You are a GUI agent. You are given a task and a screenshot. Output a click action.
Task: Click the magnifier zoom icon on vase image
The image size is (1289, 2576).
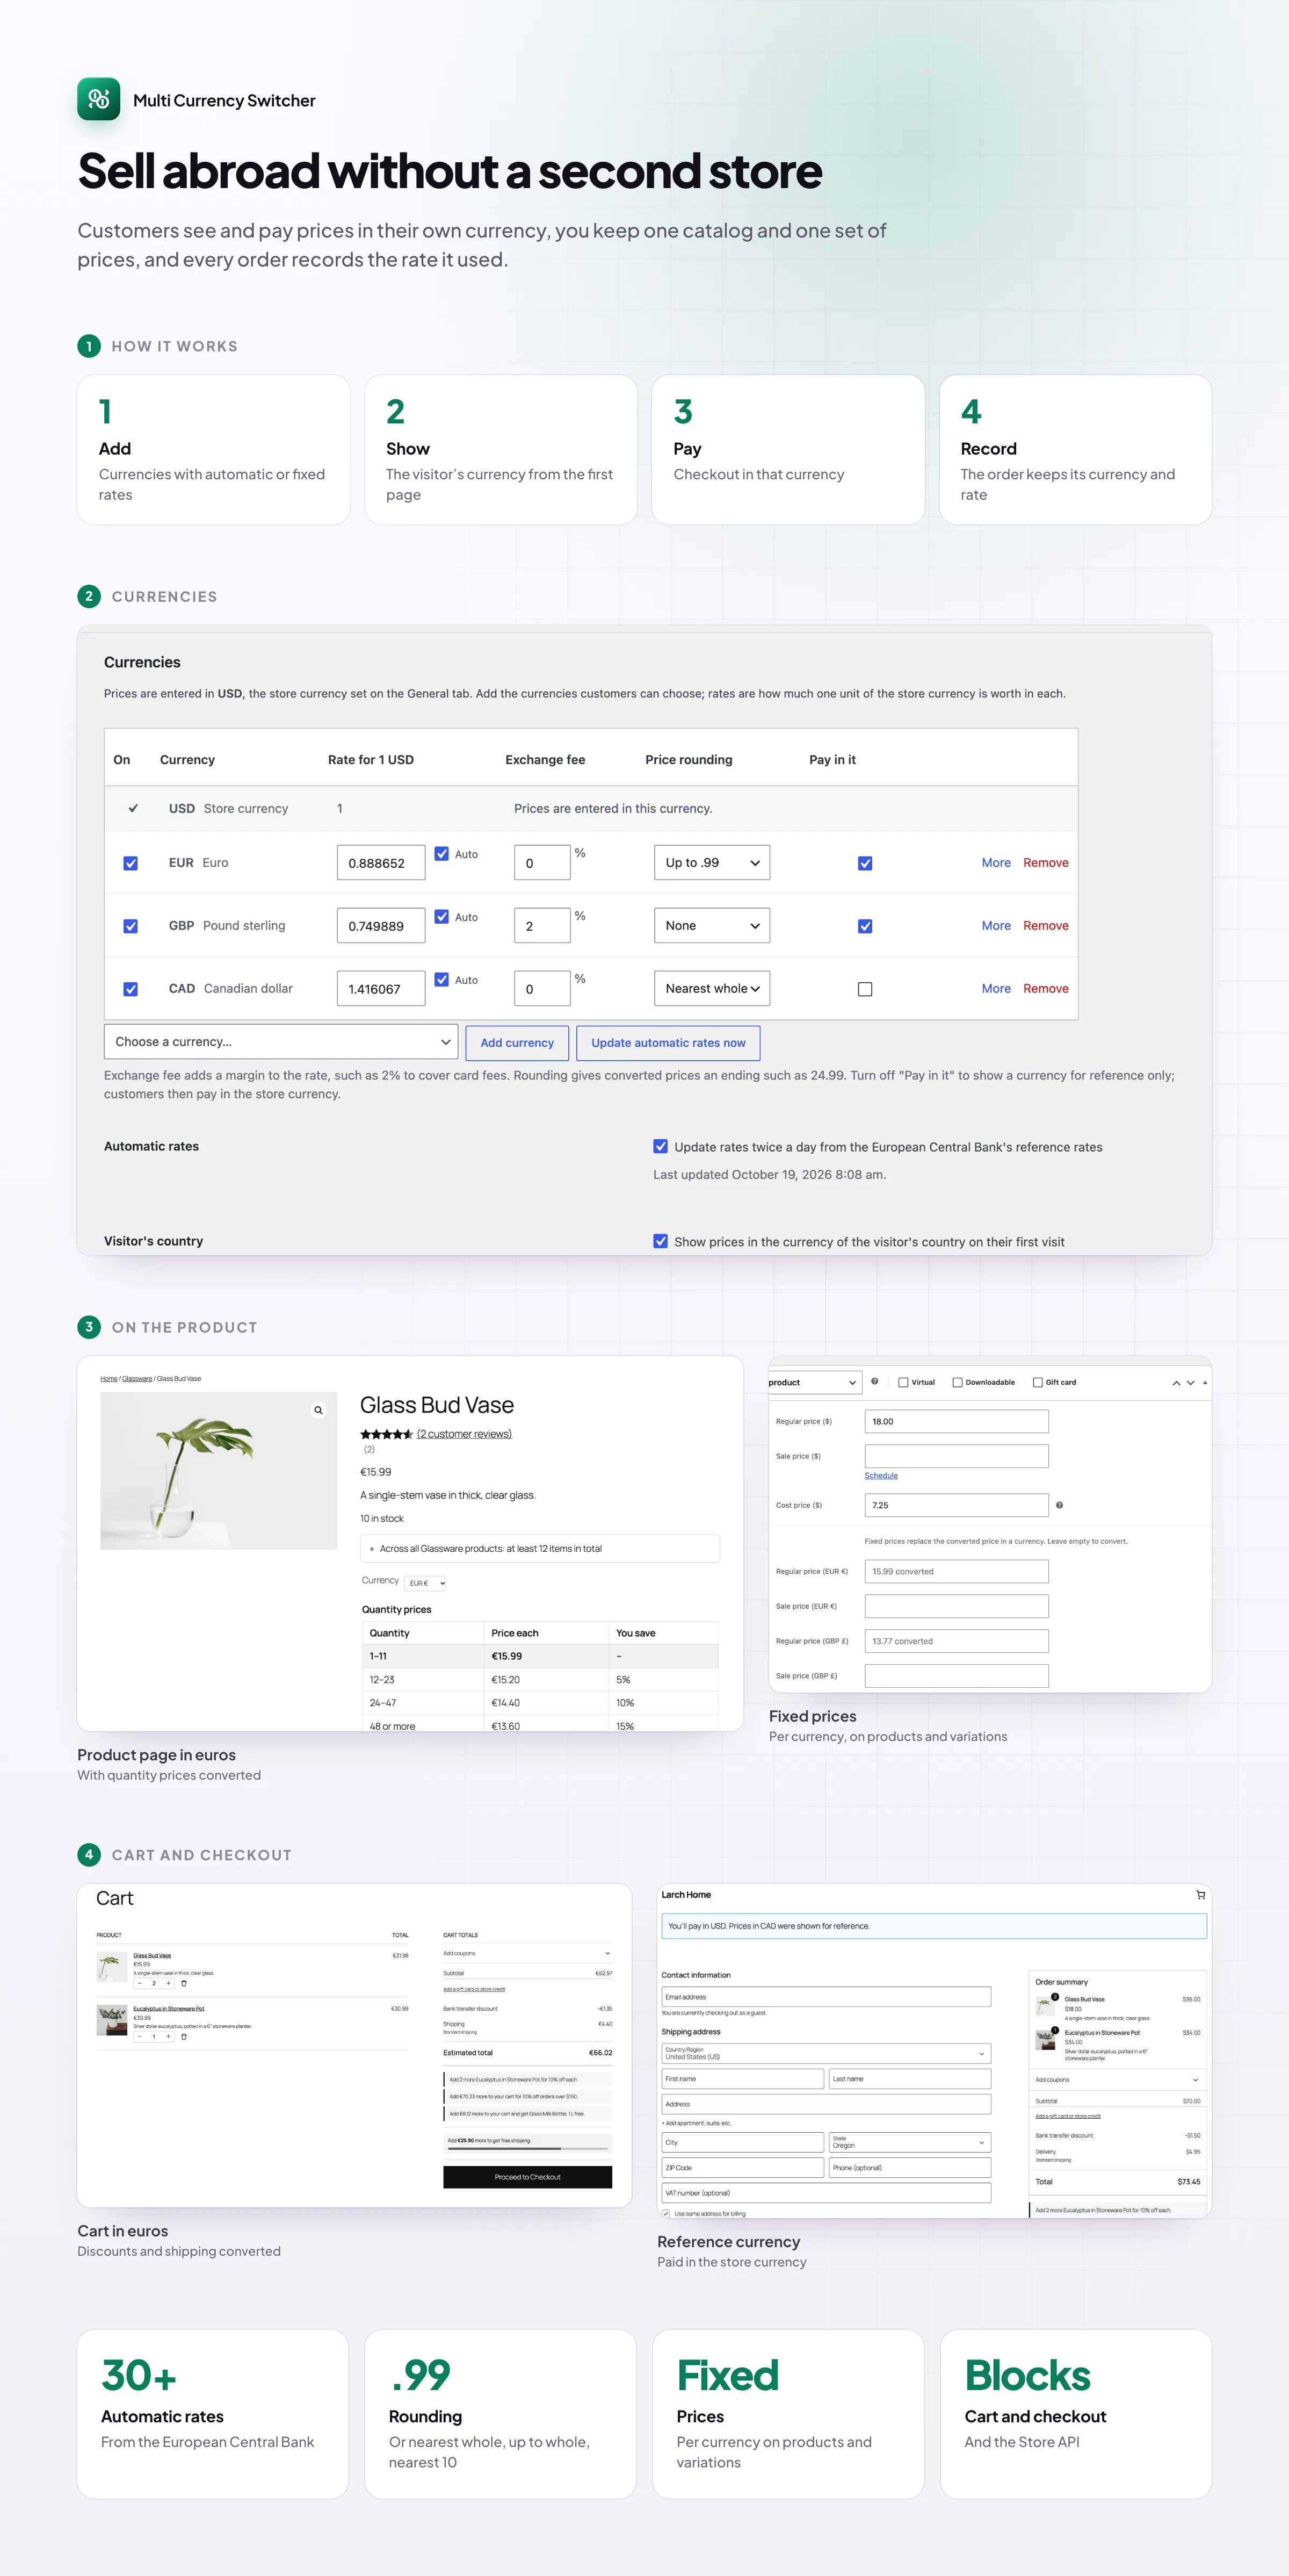pos(318,1410)
